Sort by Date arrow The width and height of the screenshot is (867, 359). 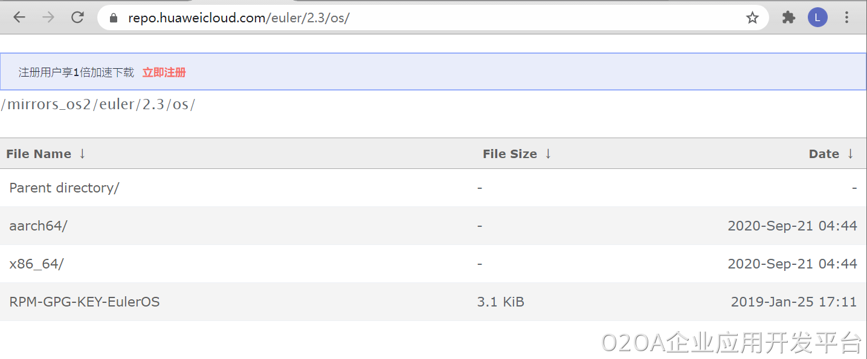850,154
